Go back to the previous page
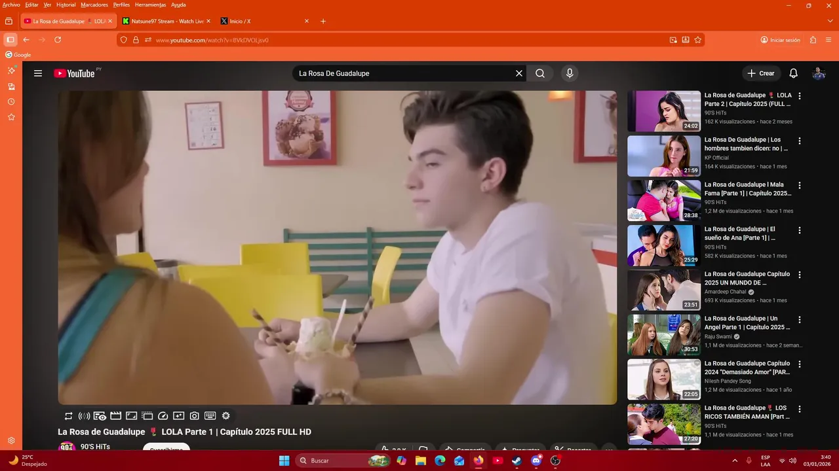Image resolution: width=839 pixels, height=471 pixels. pos(26,40)
